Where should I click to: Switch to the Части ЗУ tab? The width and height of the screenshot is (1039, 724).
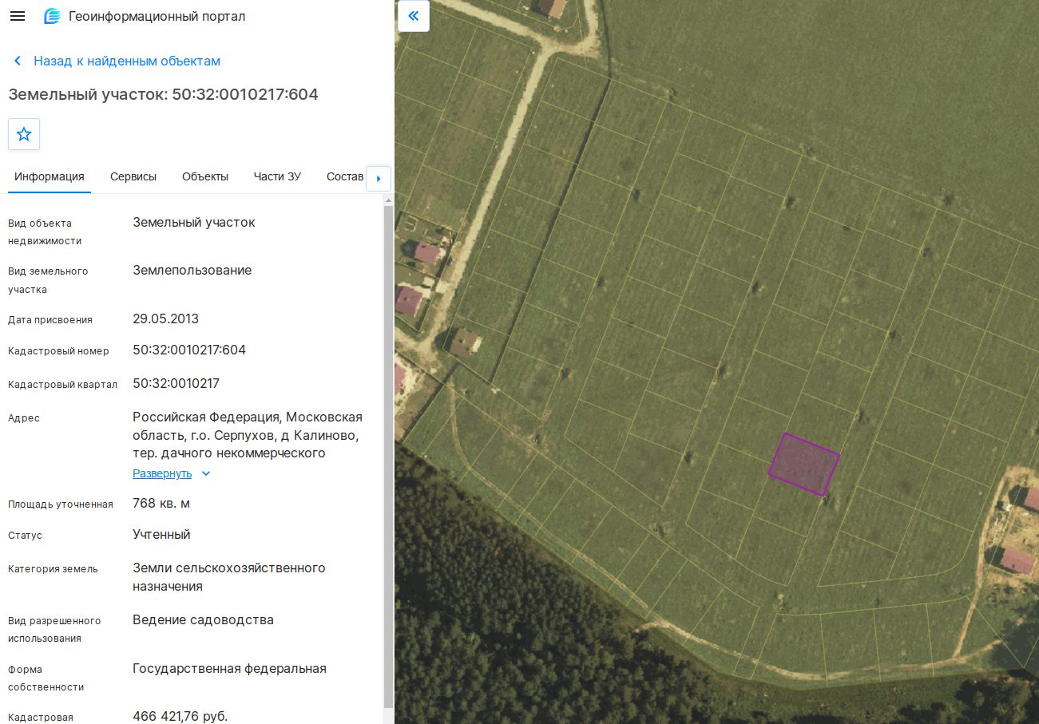point(277,176)
